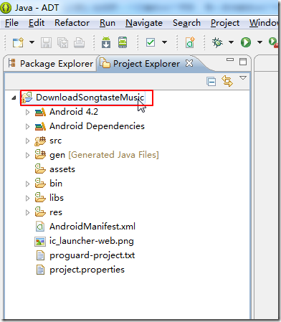Click the src package folder icon

point(40,141)
